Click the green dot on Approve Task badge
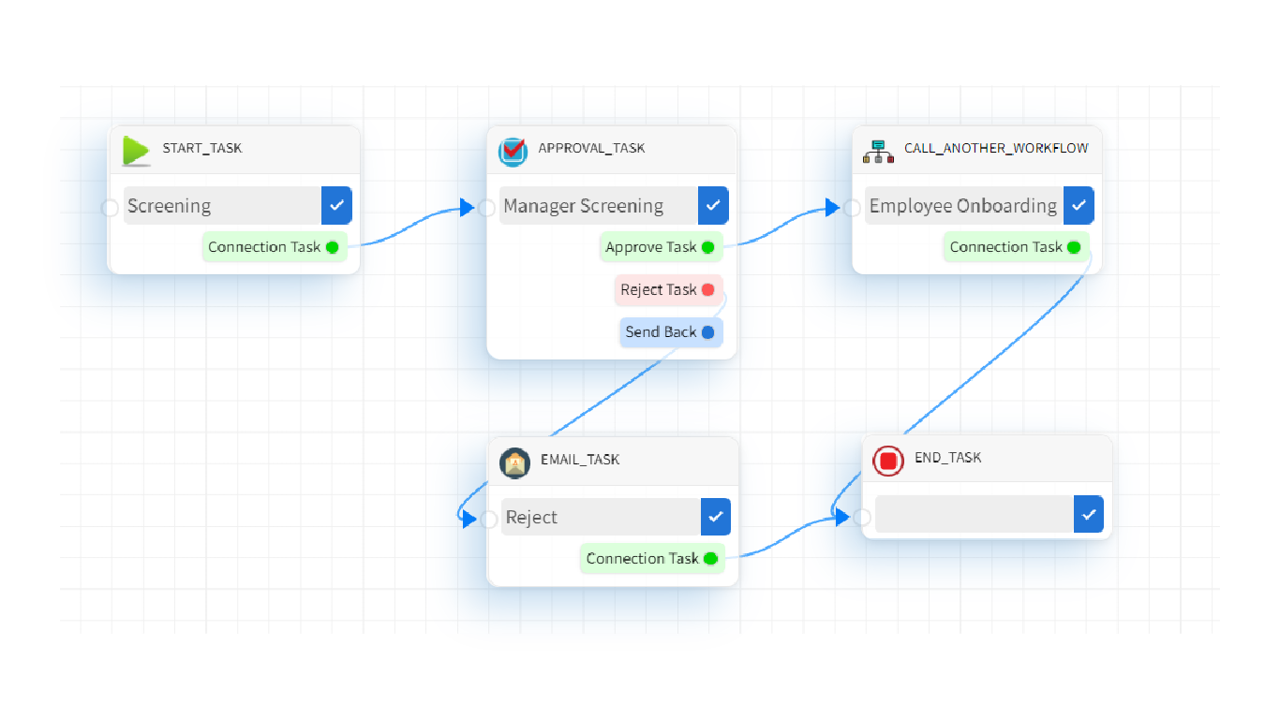 (x=708, y=247)
